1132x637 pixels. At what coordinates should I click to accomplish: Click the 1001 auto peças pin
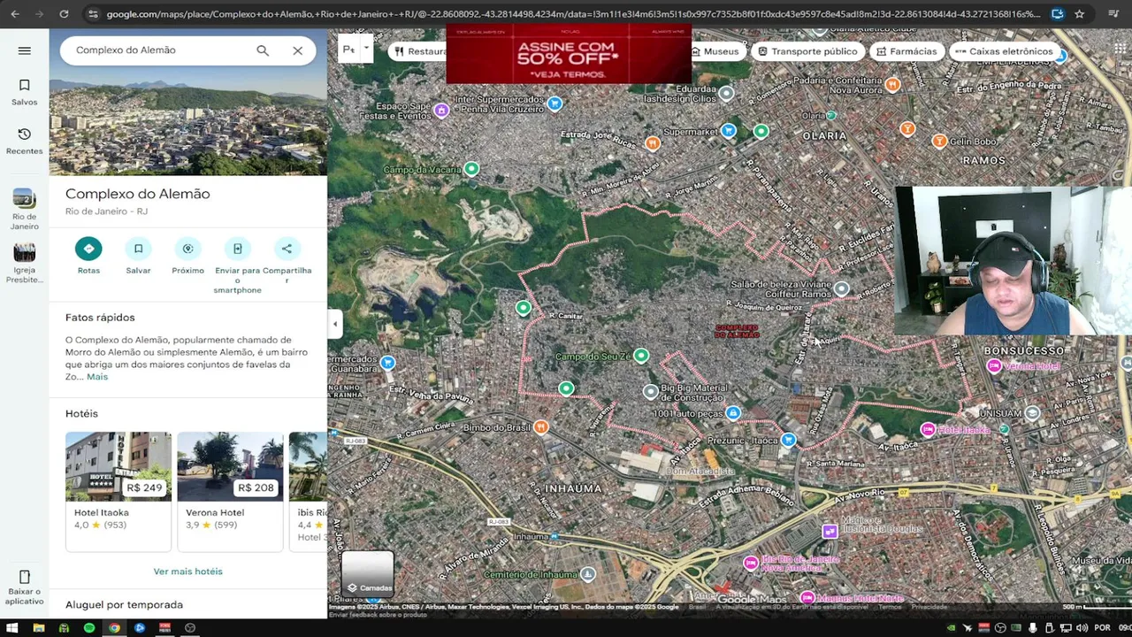[x=733, y=413]
